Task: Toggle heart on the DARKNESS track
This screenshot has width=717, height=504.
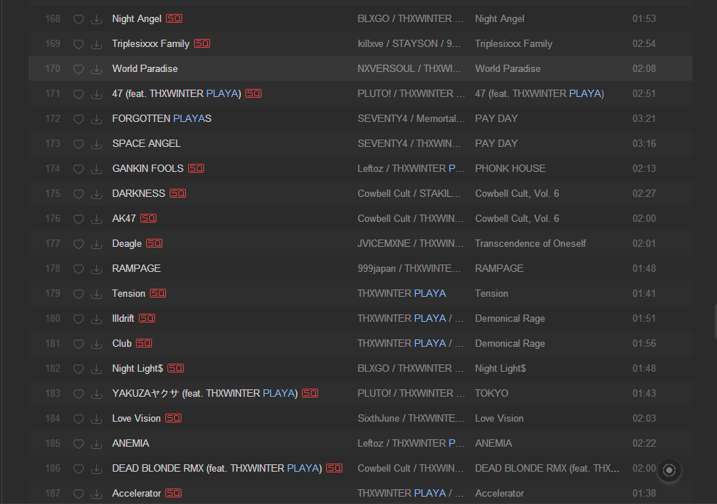Action: 79,194
